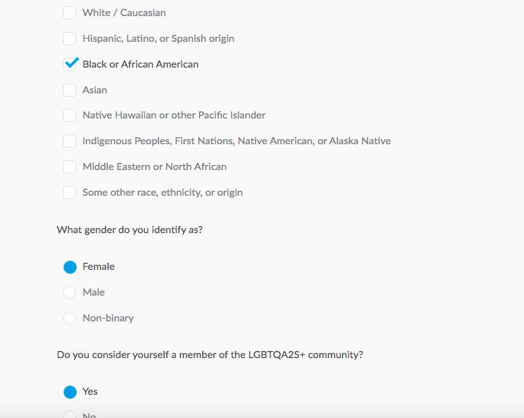This screenshot has width=524, height=418.
Task: Tick Hispanic, Latino, or Spanish origin box
Action: pyautogui.click(x=70, y=39)
